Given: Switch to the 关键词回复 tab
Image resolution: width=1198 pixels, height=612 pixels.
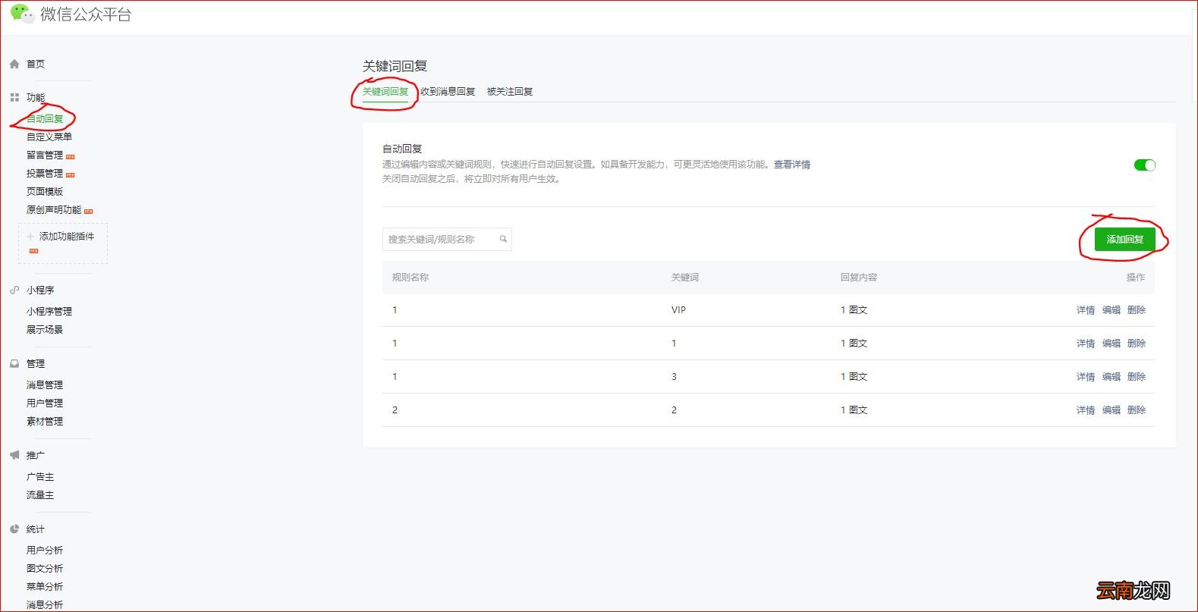Looking at the screenshot, I should (x=385, y=92).
